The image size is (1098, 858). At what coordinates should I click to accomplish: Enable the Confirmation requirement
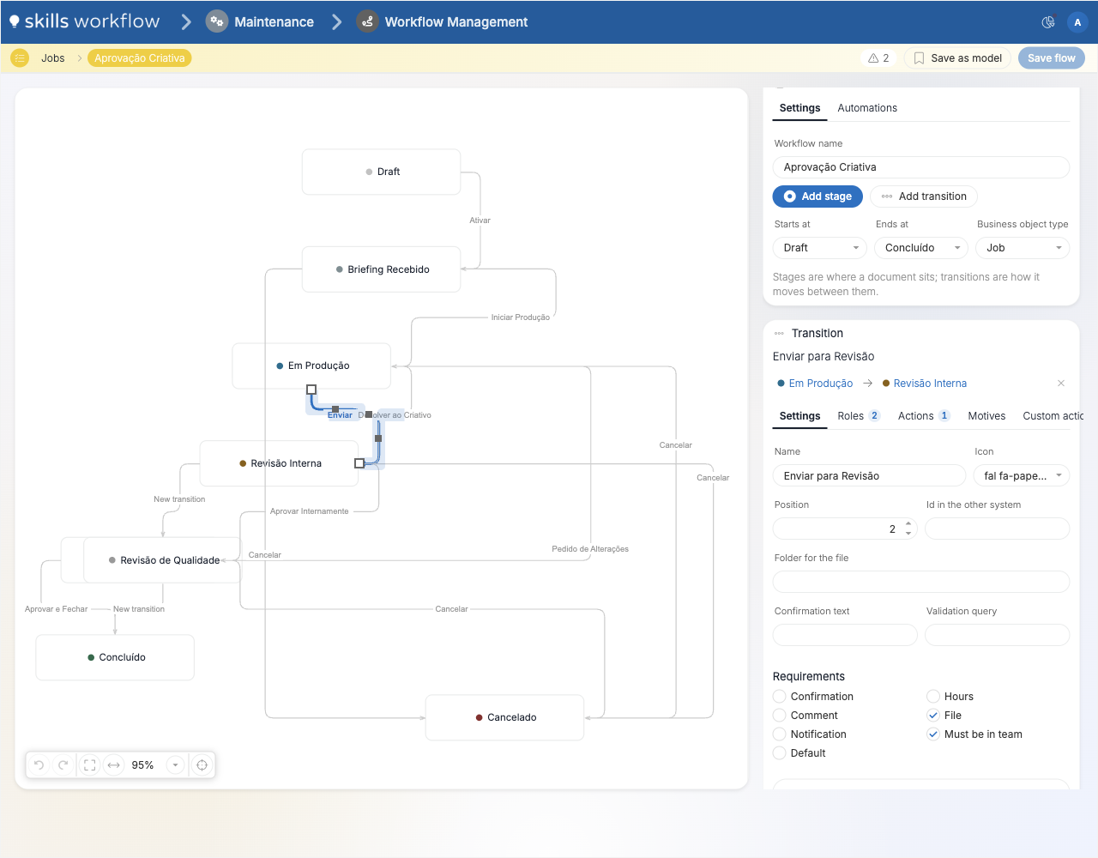(x=779, y=697)
